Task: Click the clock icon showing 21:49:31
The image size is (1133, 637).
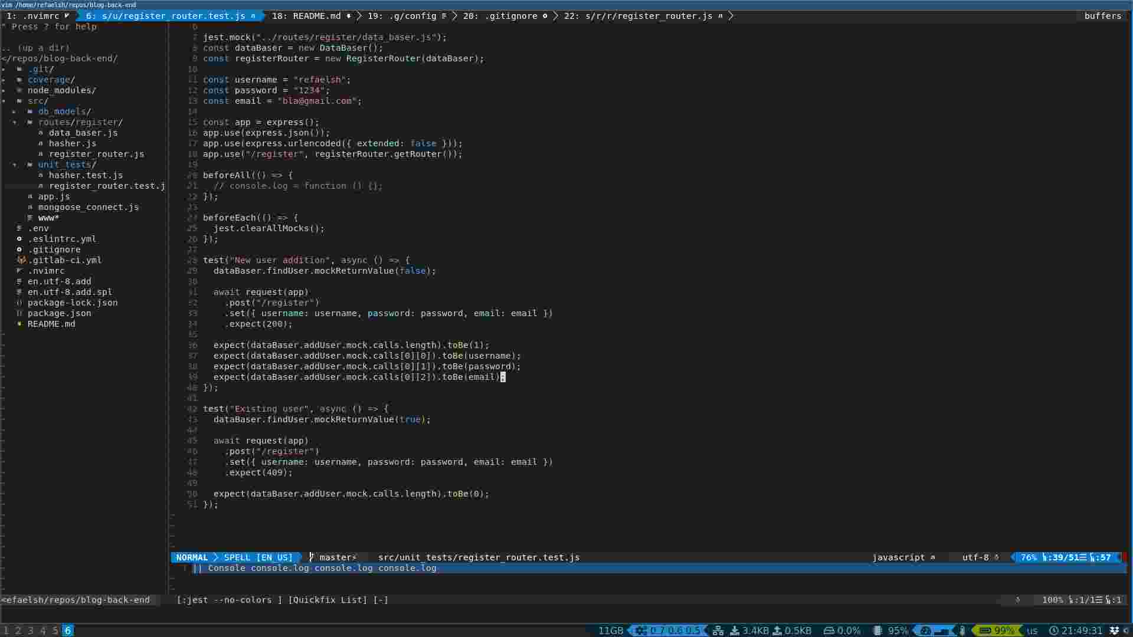Action: [1055, 630]
